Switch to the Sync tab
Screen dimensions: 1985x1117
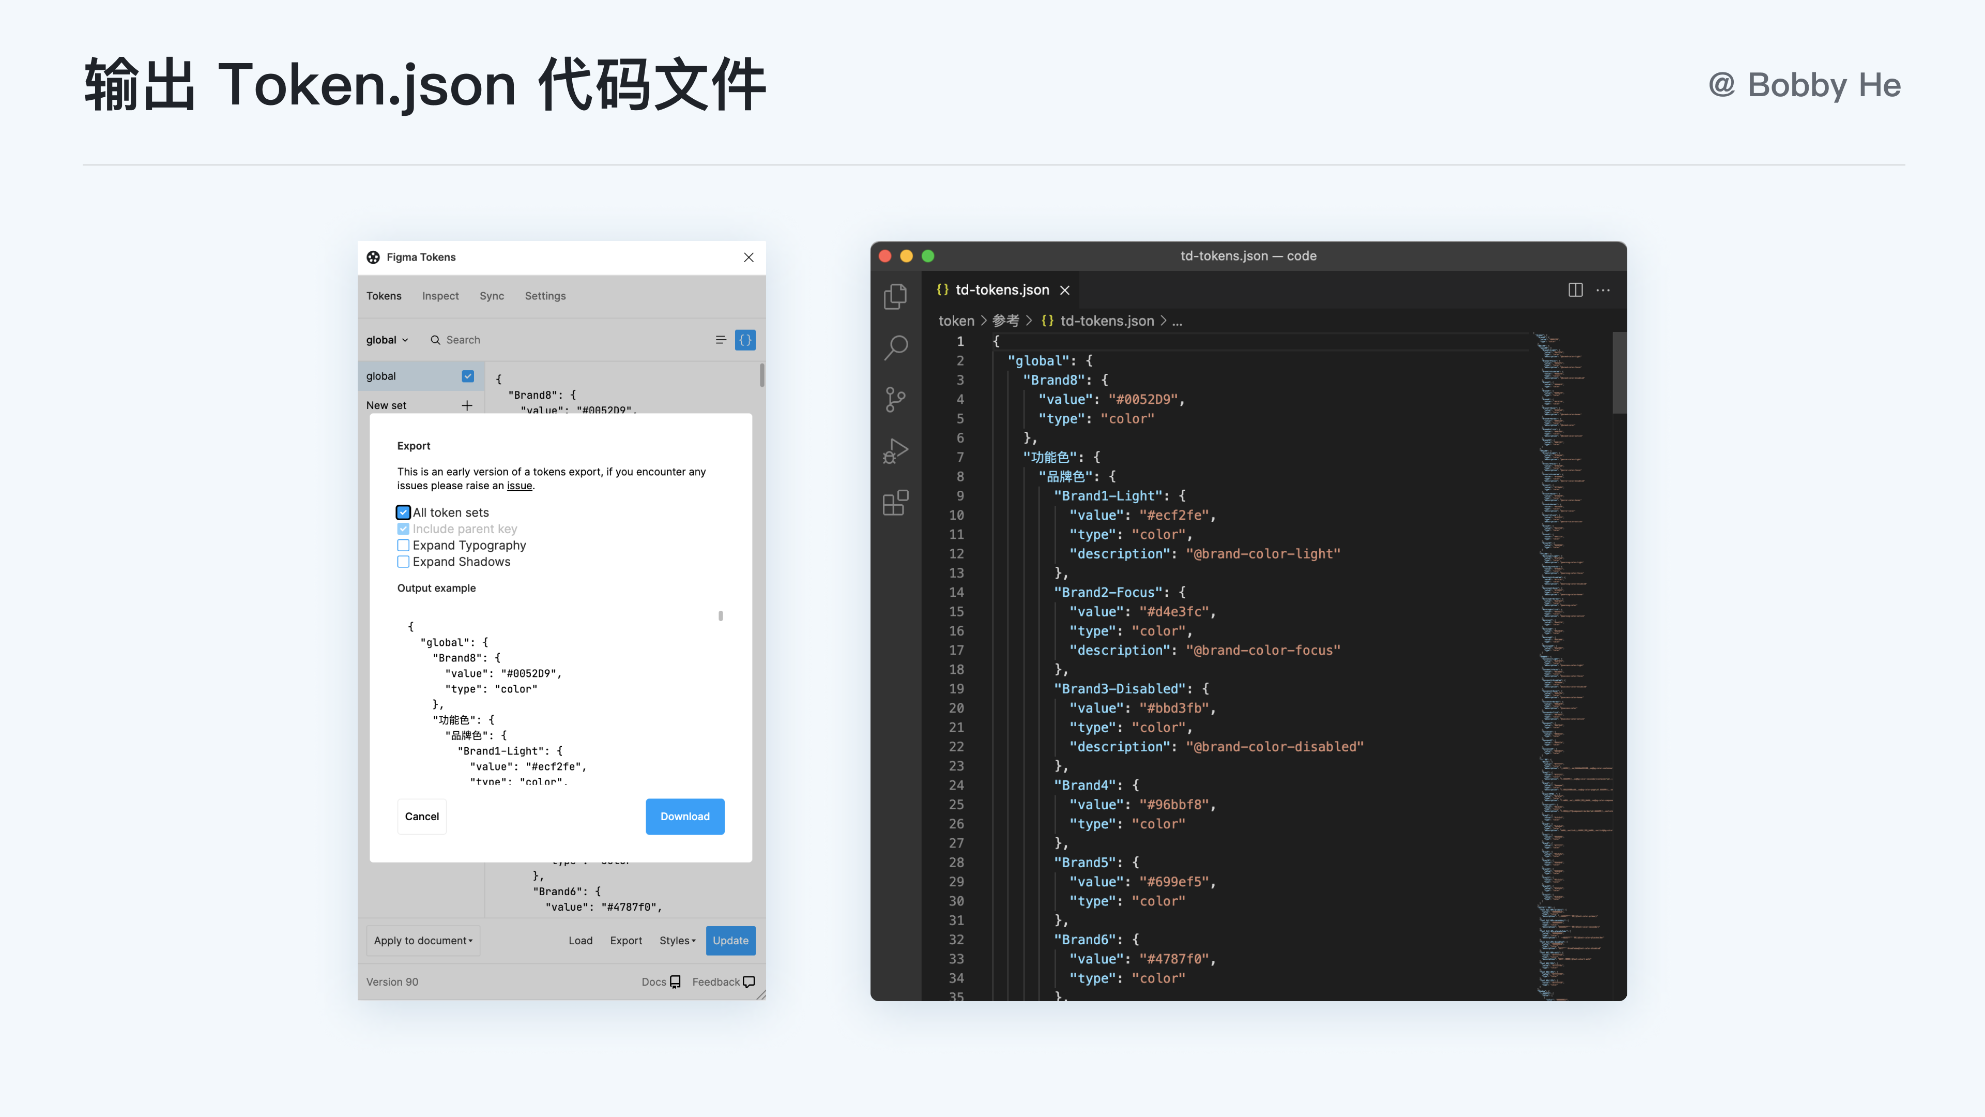click(x=492, y=295)
